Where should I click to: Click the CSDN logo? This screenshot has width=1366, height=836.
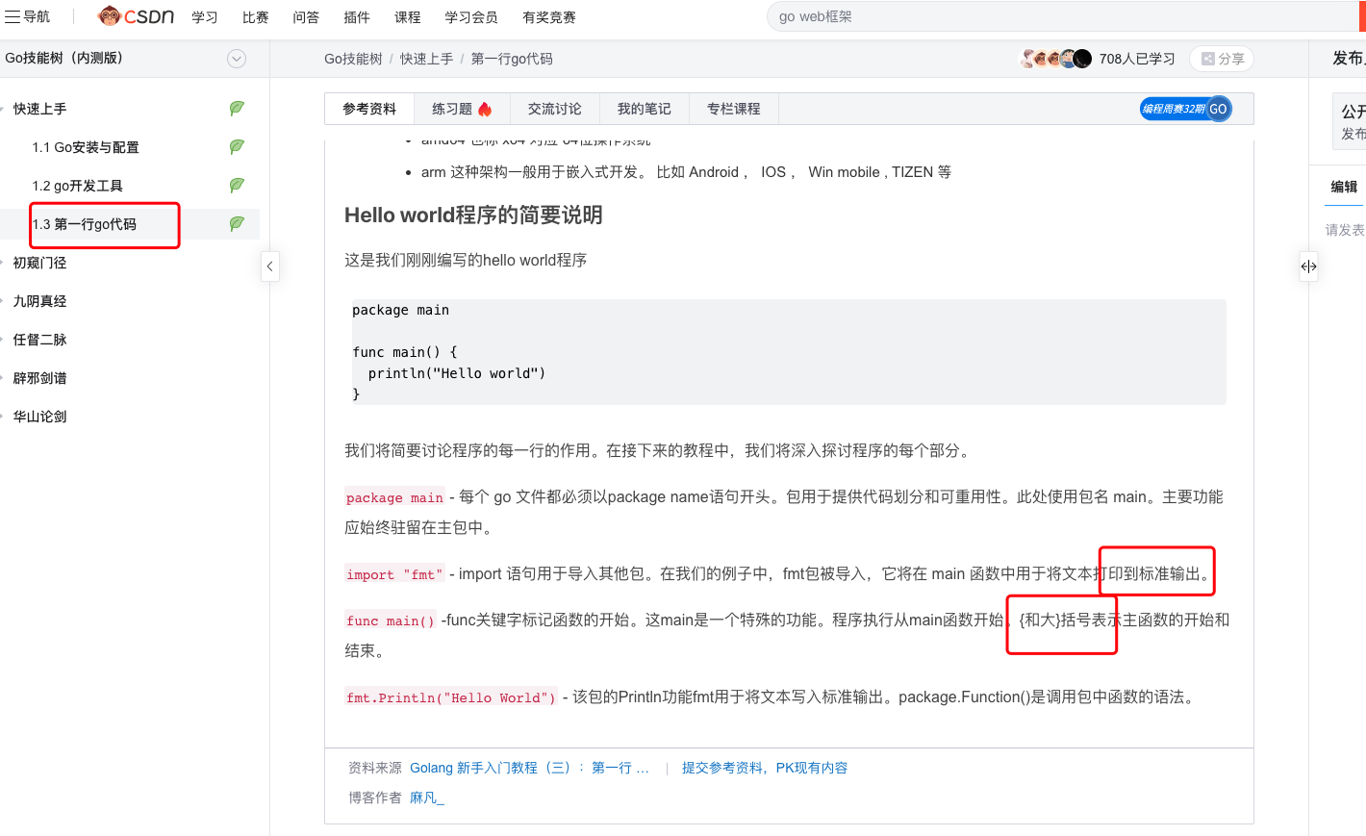(x=136, y=16)
